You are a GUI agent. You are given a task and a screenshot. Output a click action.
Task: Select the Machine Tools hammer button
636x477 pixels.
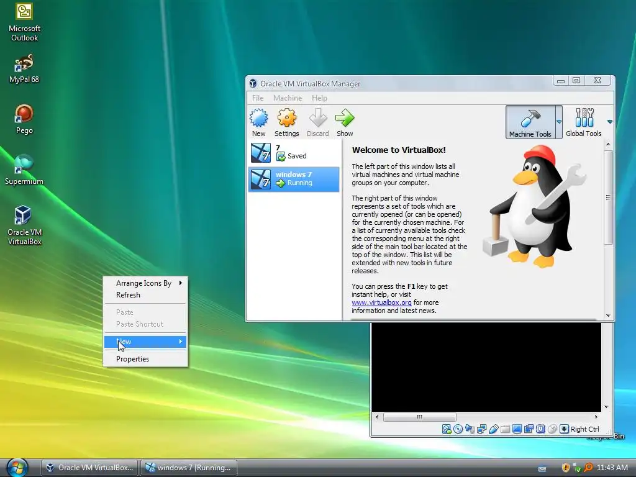click(x=530, y=122)
